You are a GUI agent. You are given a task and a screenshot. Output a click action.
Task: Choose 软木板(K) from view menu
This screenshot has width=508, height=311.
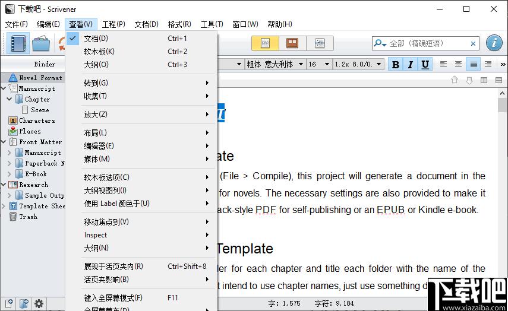pos(141,52)
